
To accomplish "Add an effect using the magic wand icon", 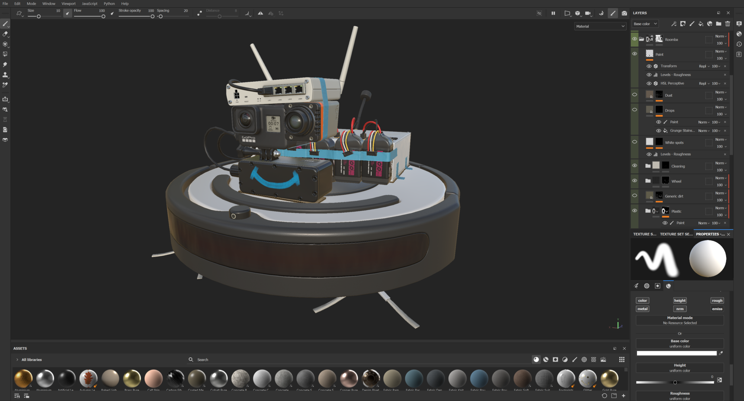I will [x=674, y=23].
